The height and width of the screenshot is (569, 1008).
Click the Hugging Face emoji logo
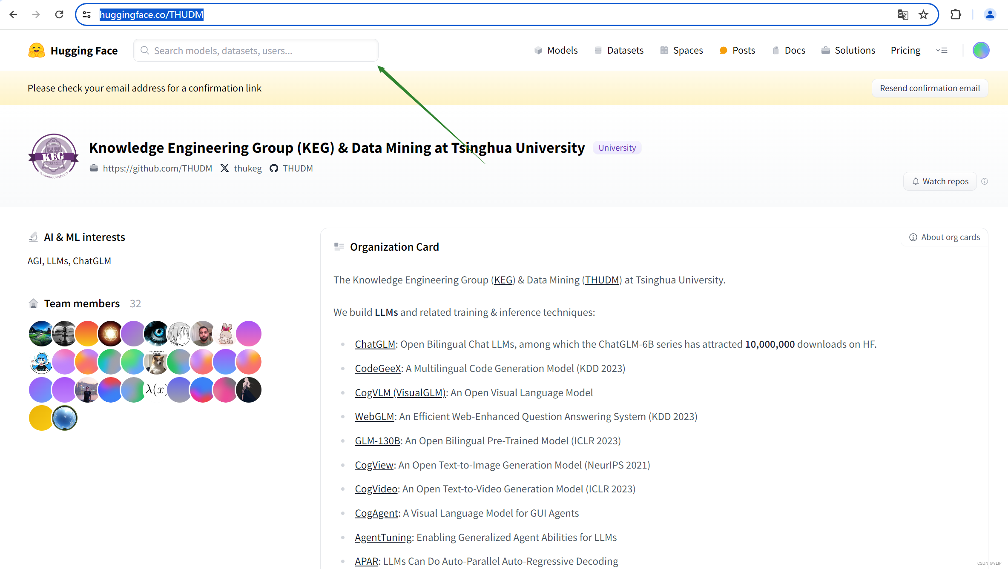point(37,50)
